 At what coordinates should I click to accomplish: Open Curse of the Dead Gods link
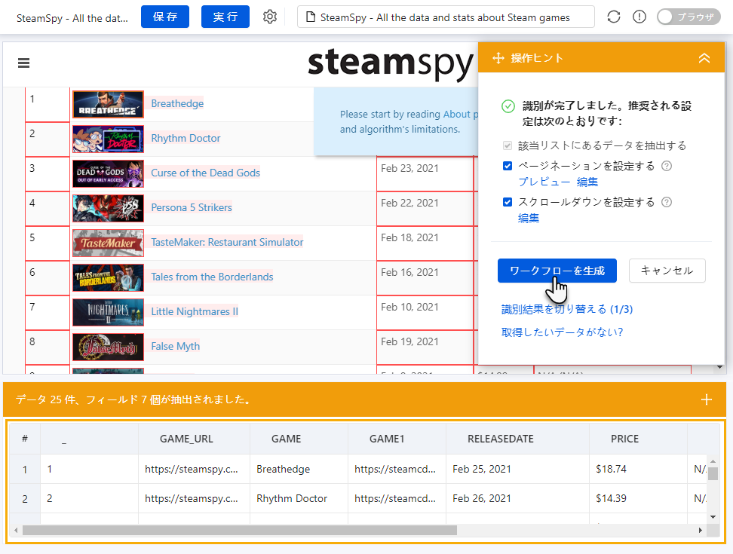[205, 173]
